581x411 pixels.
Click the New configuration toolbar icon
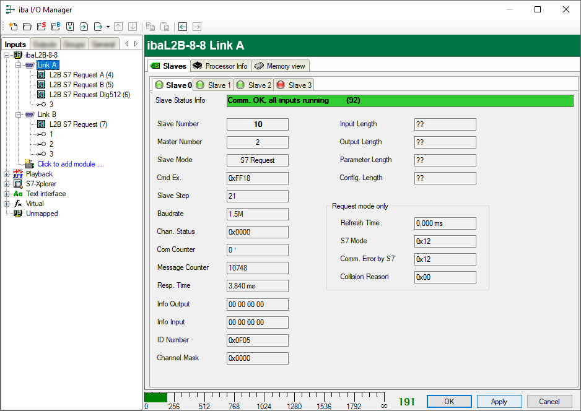(x=12, y=27)
